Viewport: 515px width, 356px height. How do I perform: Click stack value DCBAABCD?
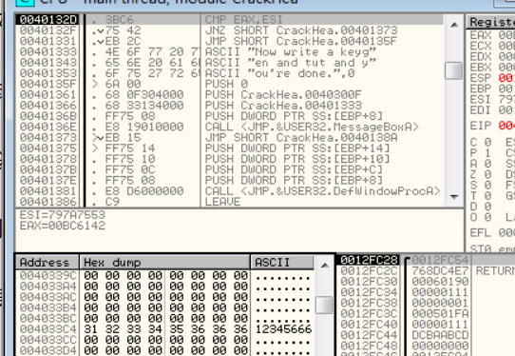click(440, 335)
